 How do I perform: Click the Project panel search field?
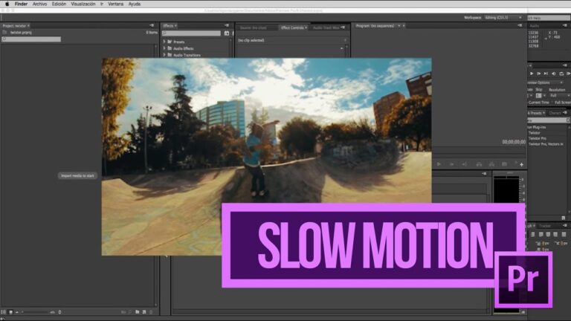point(31,39)
